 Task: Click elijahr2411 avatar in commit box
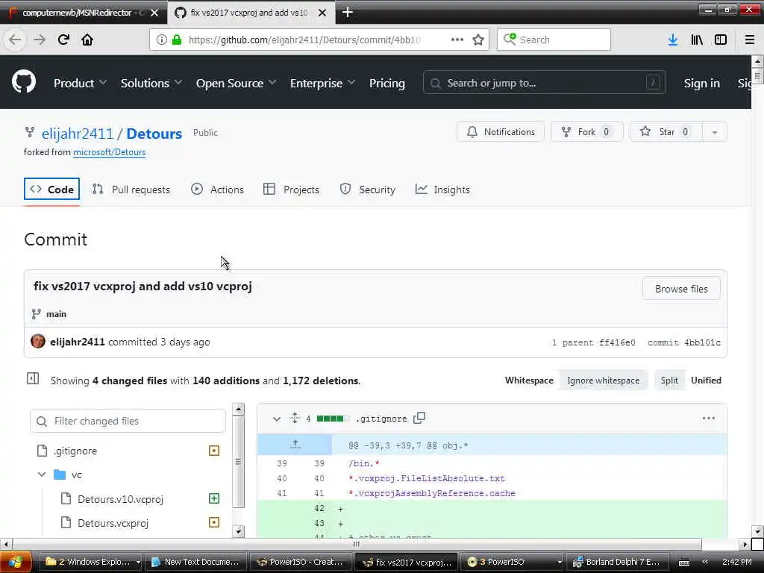click(38, 341)
